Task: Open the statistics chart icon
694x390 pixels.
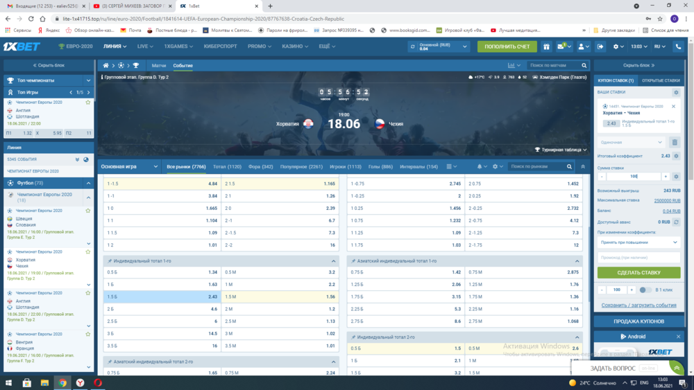Action: (x=511, y=65)
